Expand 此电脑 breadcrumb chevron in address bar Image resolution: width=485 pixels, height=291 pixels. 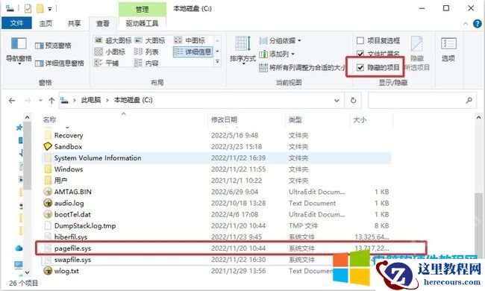(107, 100)
